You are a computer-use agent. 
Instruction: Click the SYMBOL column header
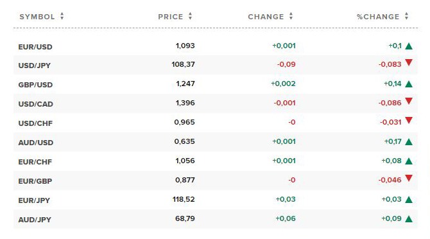(37, 17)
